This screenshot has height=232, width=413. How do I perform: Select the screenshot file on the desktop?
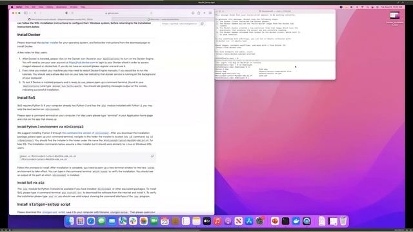point(394,19)
